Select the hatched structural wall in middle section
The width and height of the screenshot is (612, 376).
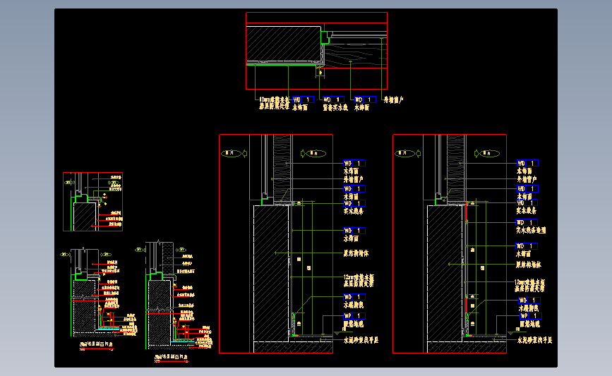[271, 273]
